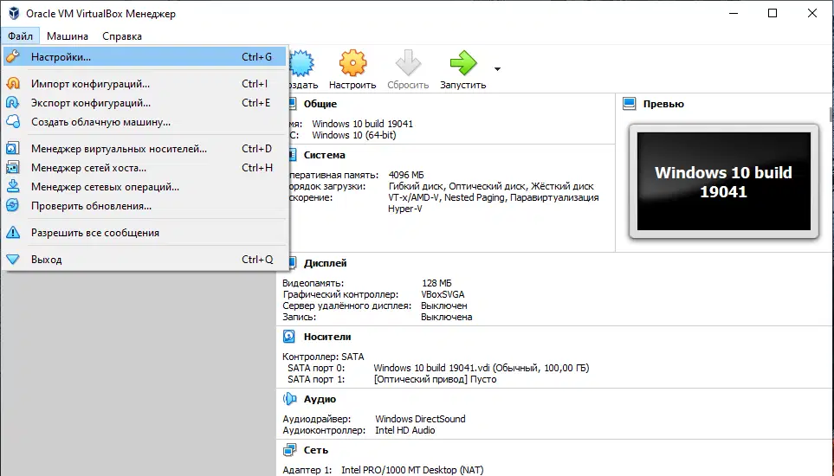Open the Файл menu

[20, 36]
